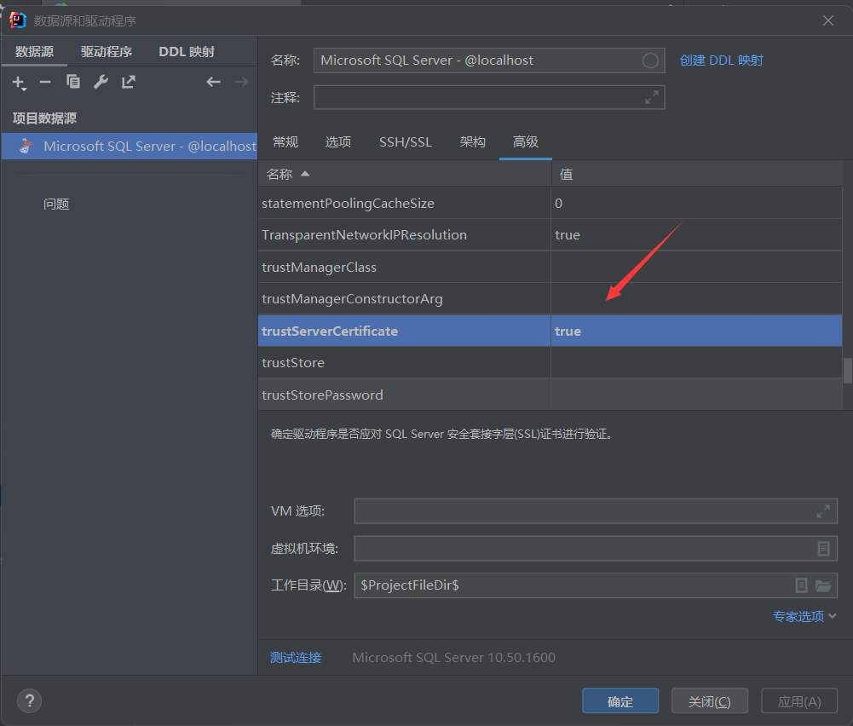
Task: Open driver settings wrench icon
Action: click(101, 82)
